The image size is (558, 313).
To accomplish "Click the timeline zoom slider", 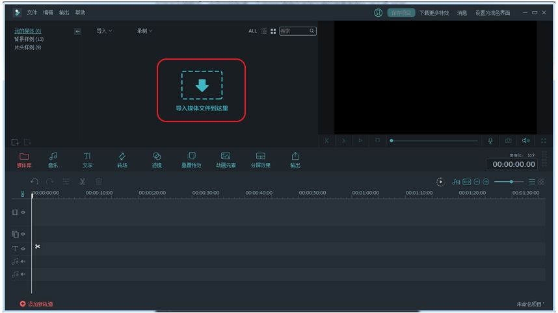I will [511, 182].
